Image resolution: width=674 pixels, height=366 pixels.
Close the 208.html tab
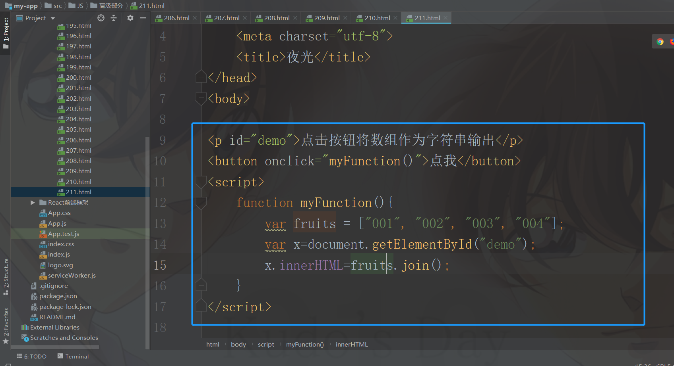pos(295,18)
